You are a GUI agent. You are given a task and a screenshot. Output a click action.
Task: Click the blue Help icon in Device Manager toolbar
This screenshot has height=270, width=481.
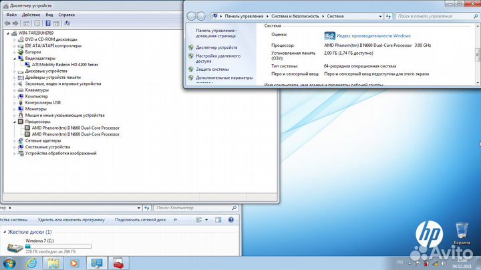point(48,23)
